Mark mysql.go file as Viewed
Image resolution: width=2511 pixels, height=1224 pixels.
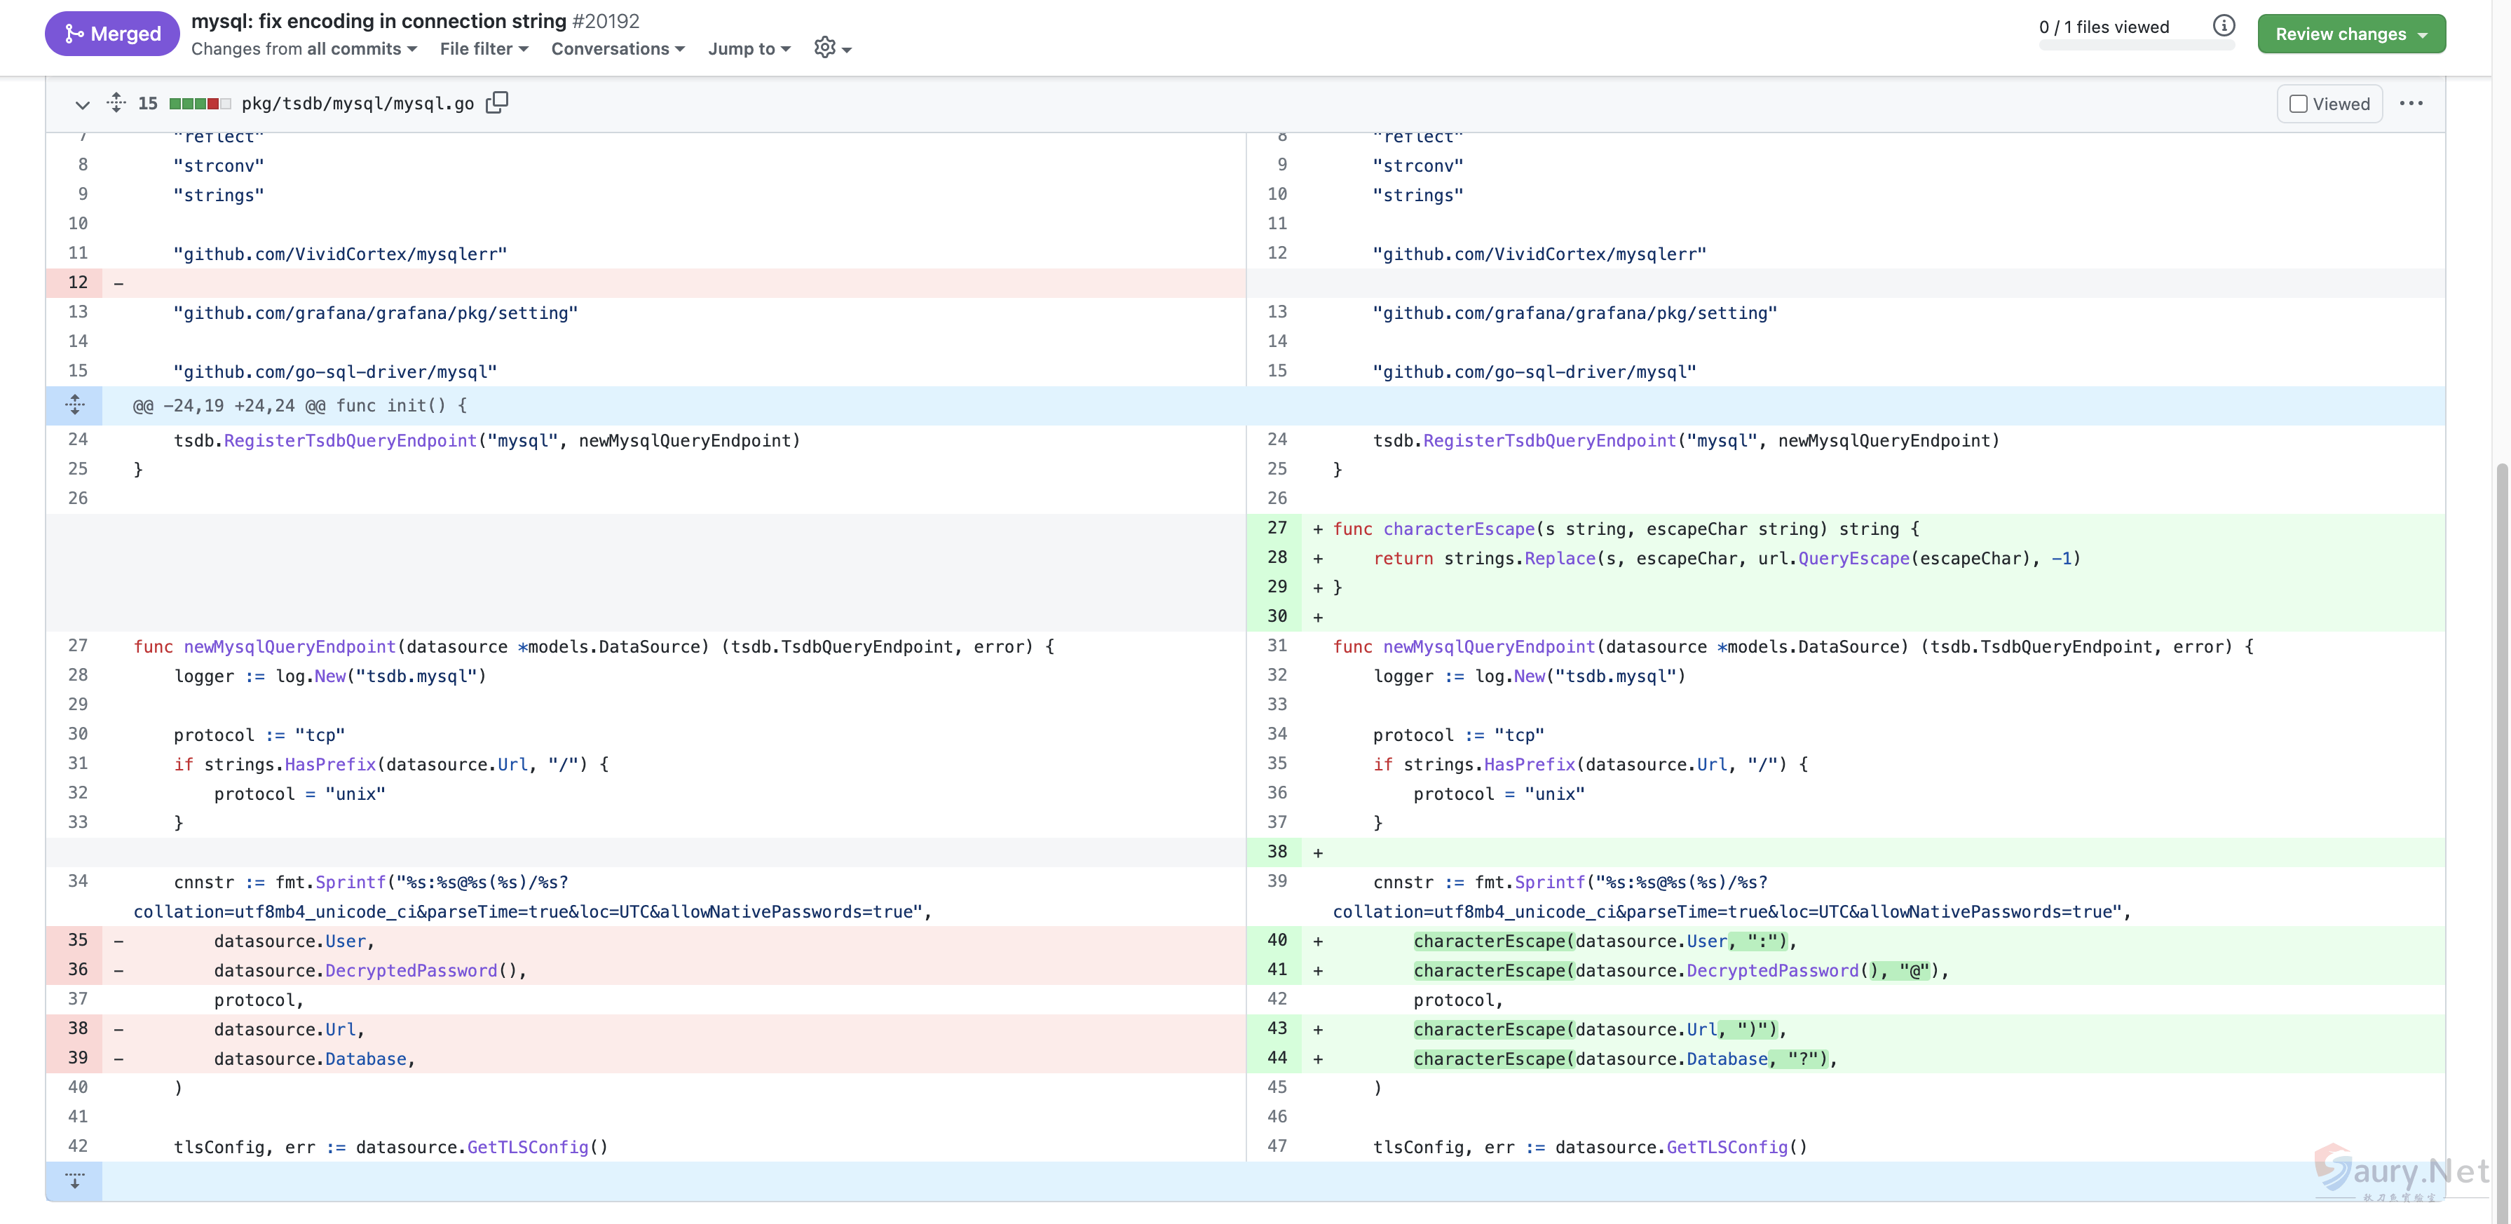click(2329, 103)
